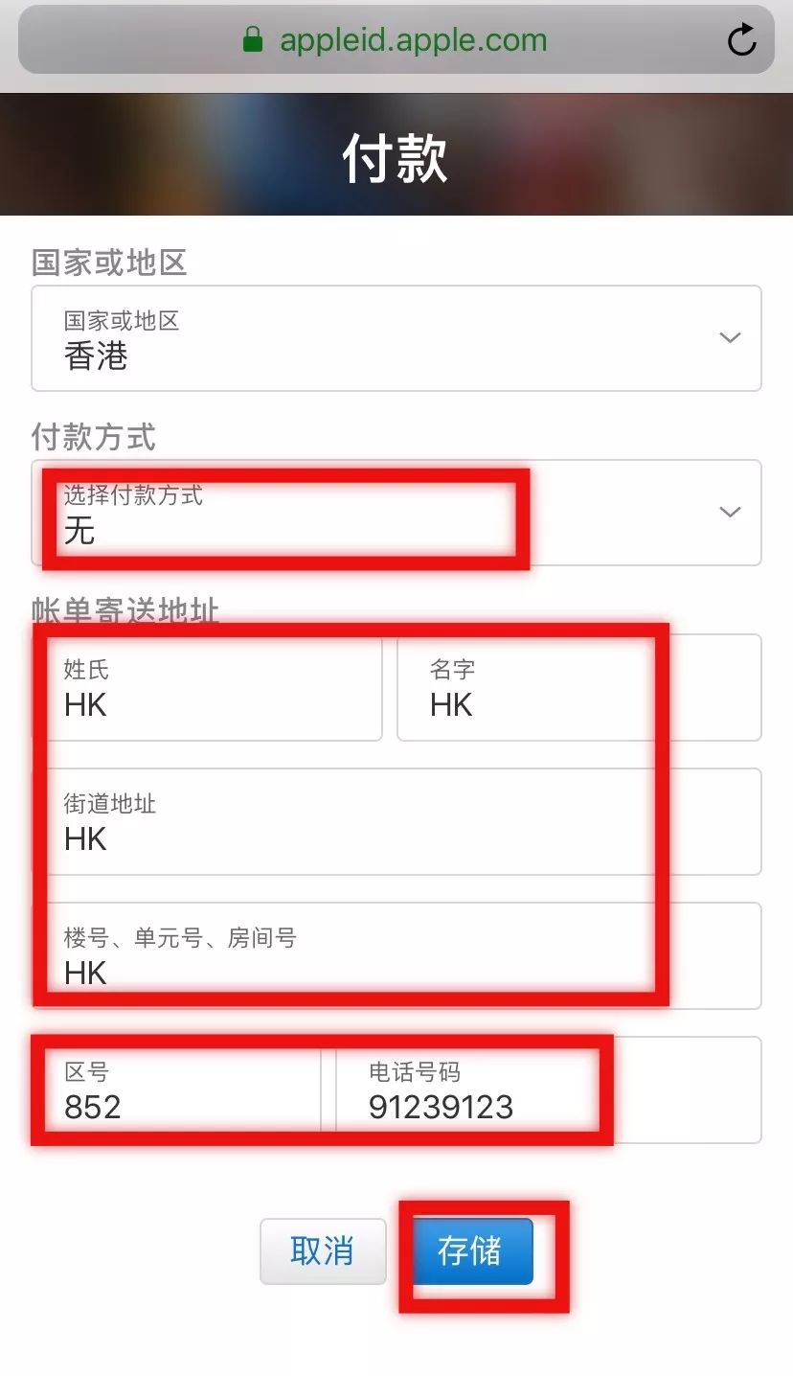Tap the 取消 cancel button
Viewport: 793px width, 1376px height.
(x=323, y=1251)
